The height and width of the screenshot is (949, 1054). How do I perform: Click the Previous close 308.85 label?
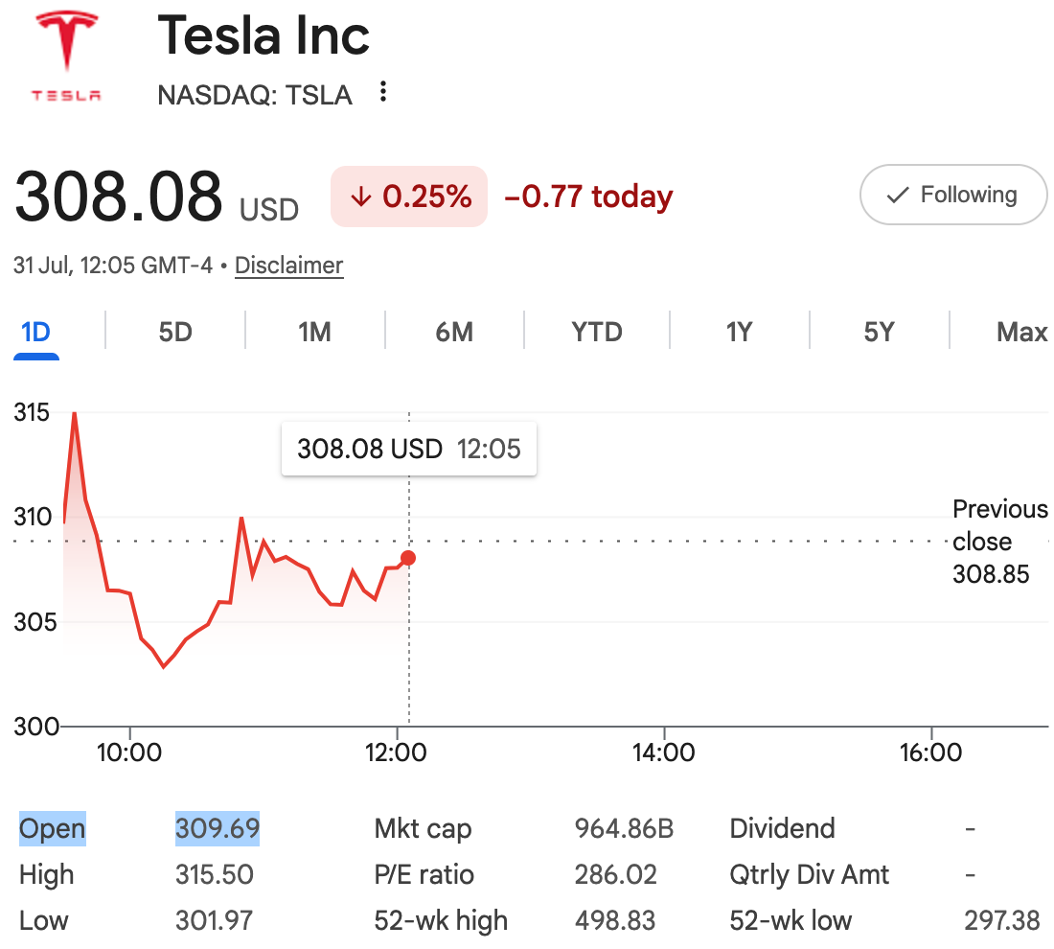(999, 542)
